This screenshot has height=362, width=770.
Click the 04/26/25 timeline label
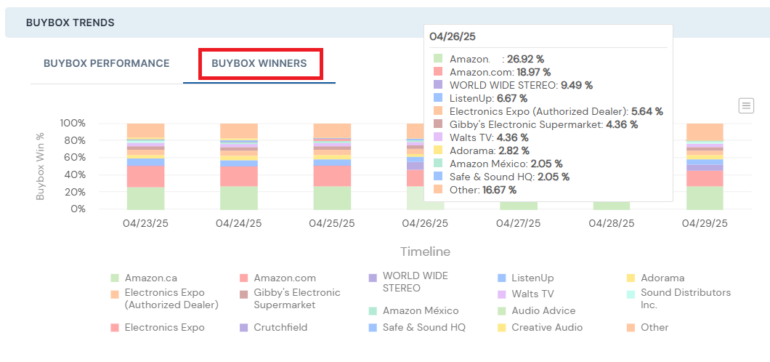(425, 223)
